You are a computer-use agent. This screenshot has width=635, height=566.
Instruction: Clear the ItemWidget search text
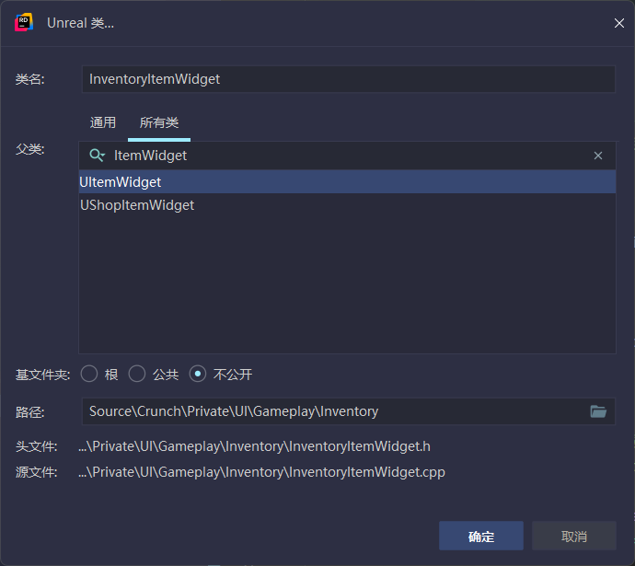(x=598, y=156)
